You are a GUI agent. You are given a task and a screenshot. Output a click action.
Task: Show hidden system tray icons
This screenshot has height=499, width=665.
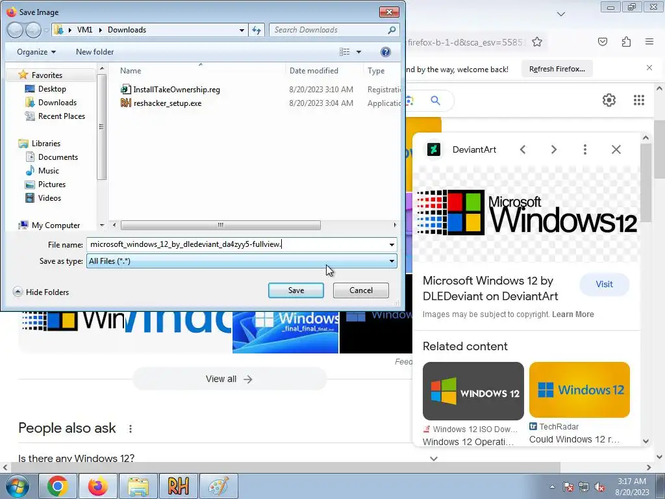pos(552,487)
